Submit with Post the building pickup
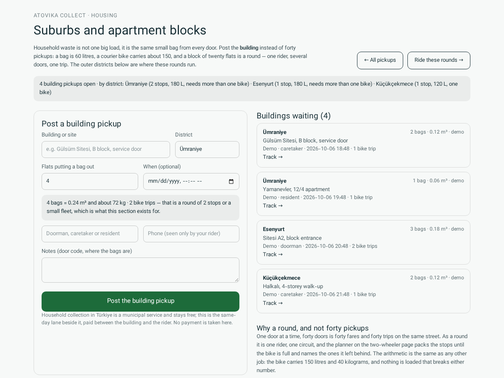 click(x=140, y=301)
